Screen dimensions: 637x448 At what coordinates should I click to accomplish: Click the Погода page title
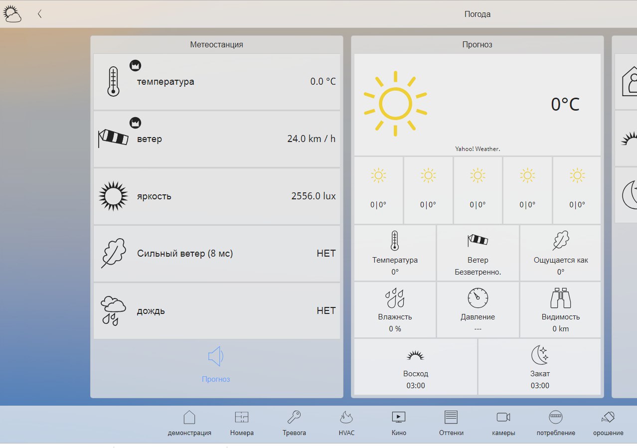[478, 14]
